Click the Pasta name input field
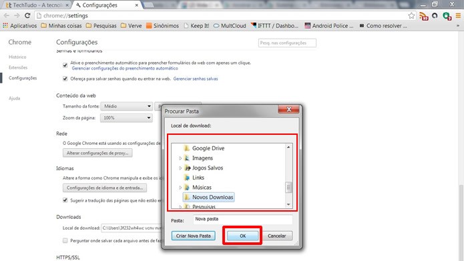 click(x=243, y=220)
